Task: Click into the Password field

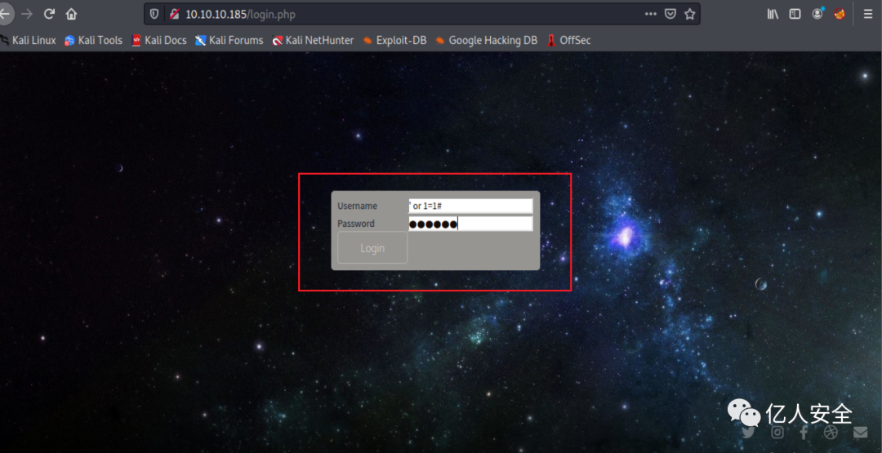Action: pos(470,224)
